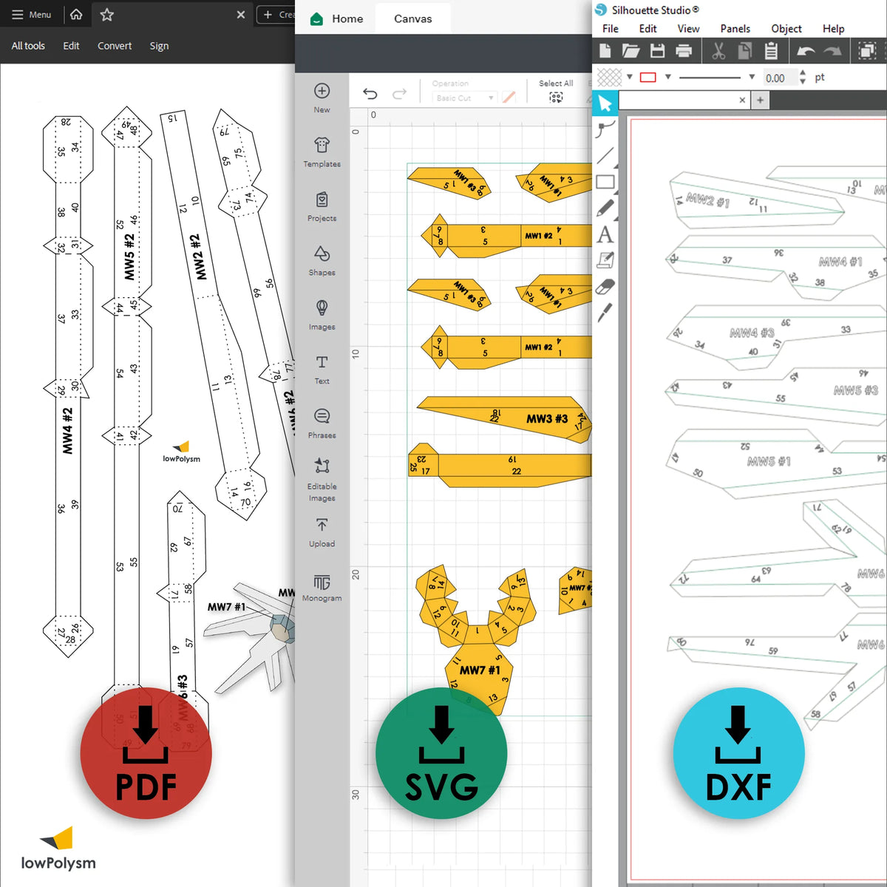
Task: Click the line thickness 0.00 field
Action: (780, 78)
